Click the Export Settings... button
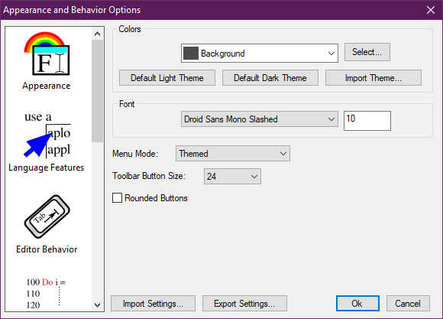Viewport: 443px width, 319px height. (x=244, y=304)
